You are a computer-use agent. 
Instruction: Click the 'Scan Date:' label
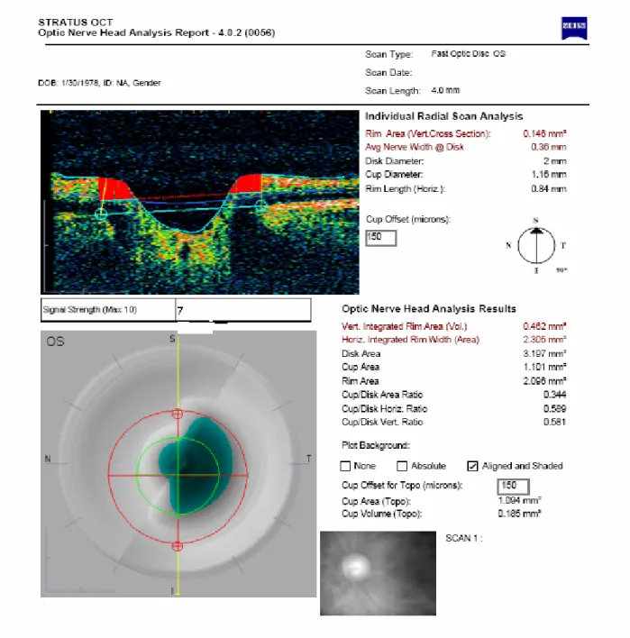pos(388,72)
